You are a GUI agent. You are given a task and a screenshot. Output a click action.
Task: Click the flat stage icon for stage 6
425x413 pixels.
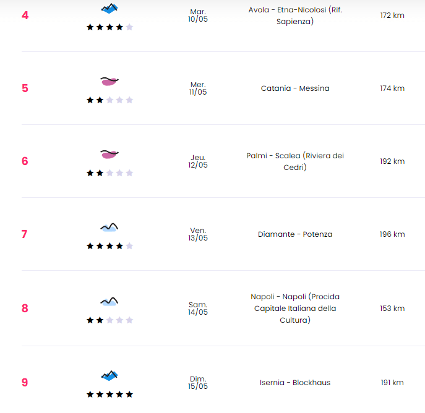[x=109, y=154]
